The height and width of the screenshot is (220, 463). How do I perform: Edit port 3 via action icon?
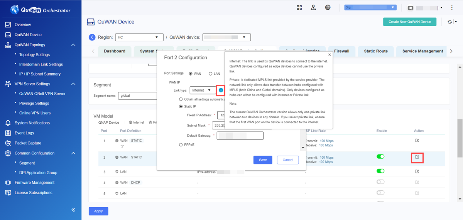click(x=417, y=171)
